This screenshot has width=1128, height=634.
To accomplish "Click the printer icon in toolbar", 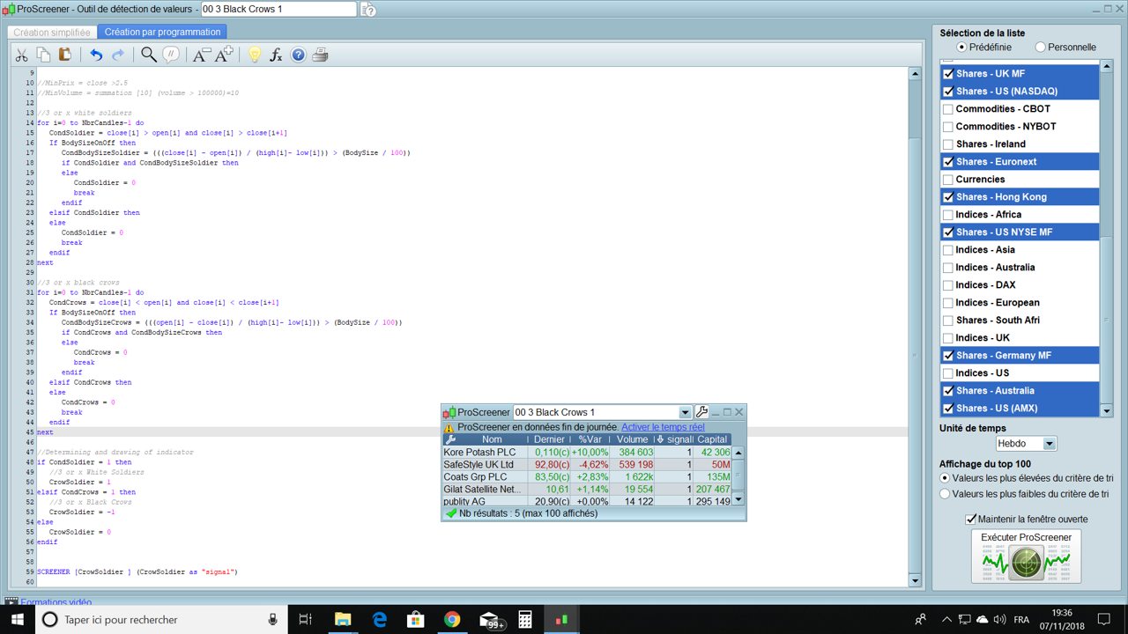I will point(320,55).
